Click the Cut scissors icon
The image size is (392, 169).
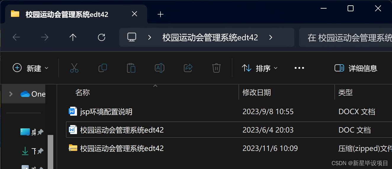[x=74, y=68]
